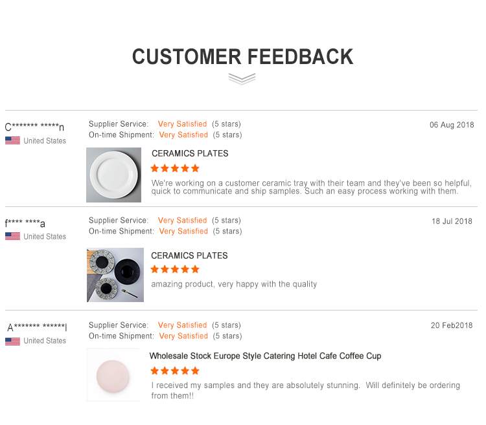
Task: Click US flag beside reviewer f**** ****a
Action: 13,236
